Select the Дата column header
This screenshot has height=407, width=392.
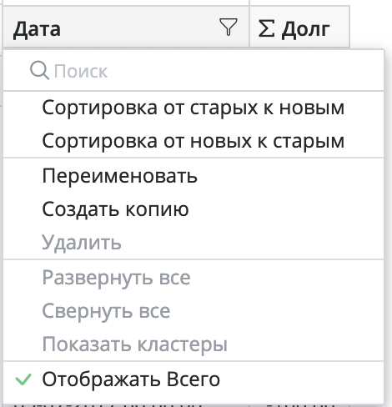[126, 27]
